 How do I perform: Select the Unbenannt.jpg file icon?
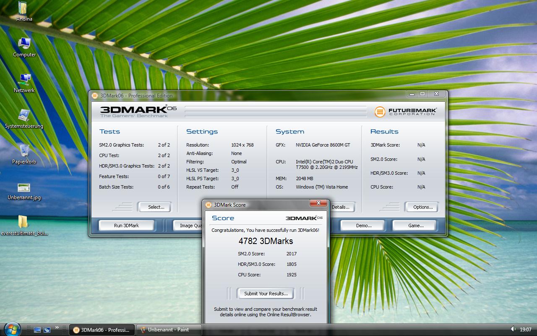[24, 191]
